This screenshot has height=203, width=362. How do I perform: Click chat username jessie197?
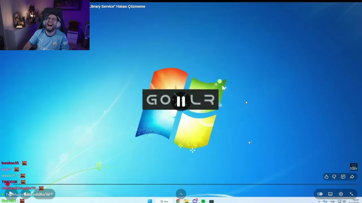tap(9, 176)
